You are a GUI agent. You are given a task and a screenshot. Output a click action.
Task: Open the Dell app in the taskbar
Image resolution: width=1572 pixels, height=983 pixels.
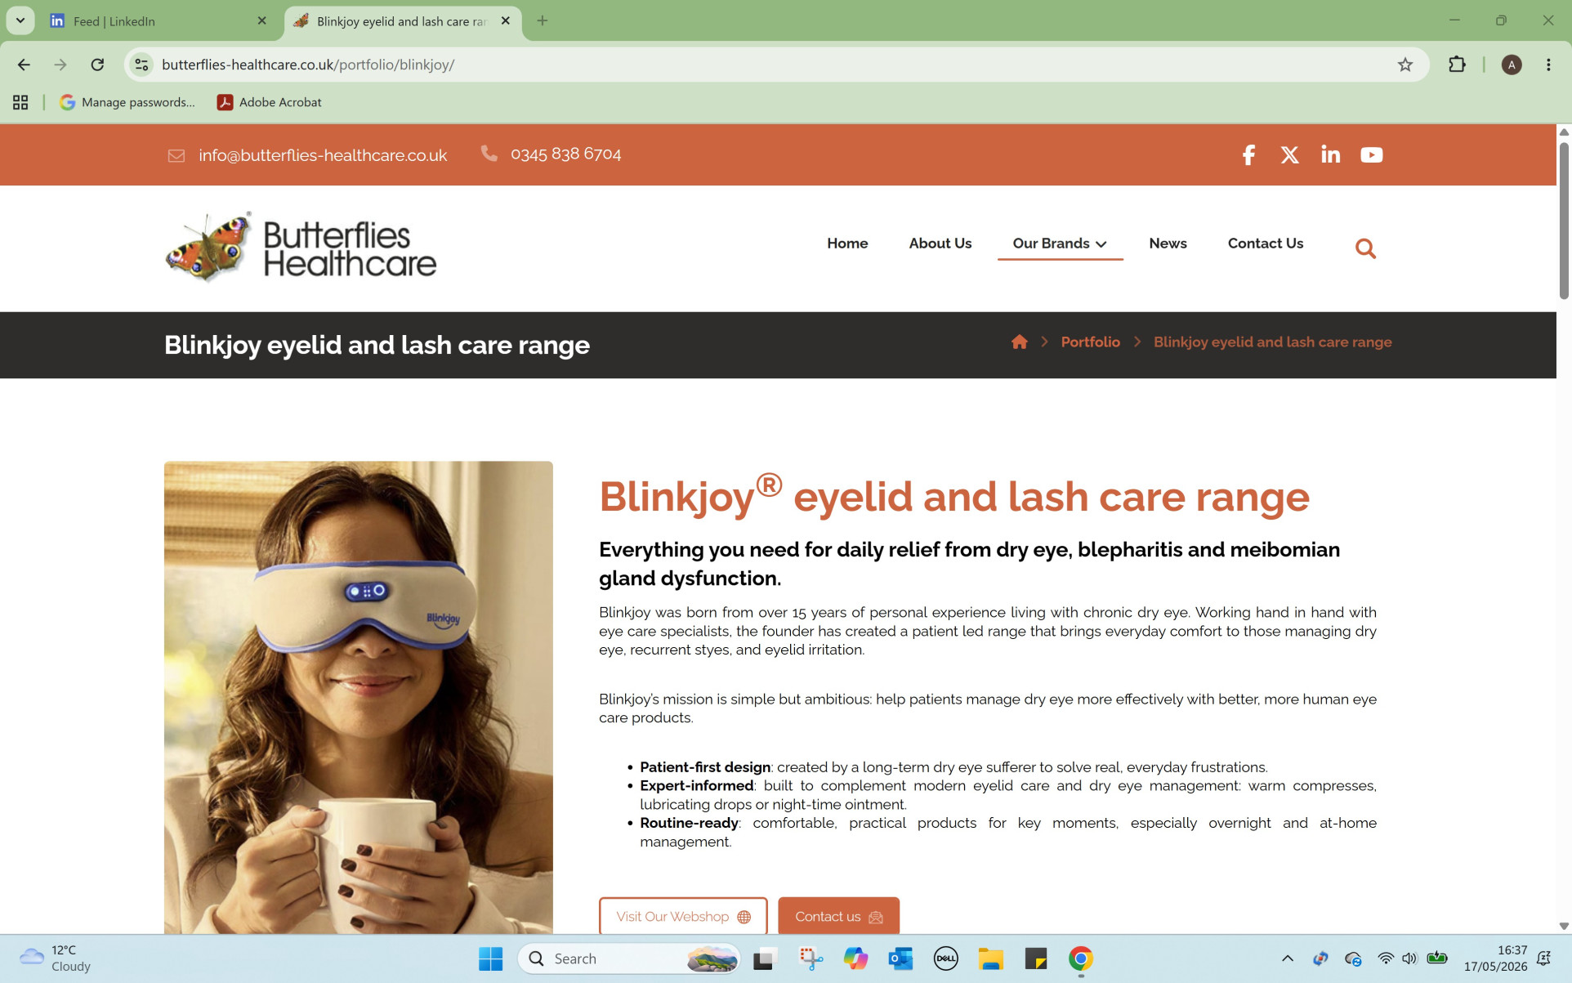pyautogui.click(x=945, y=958)
